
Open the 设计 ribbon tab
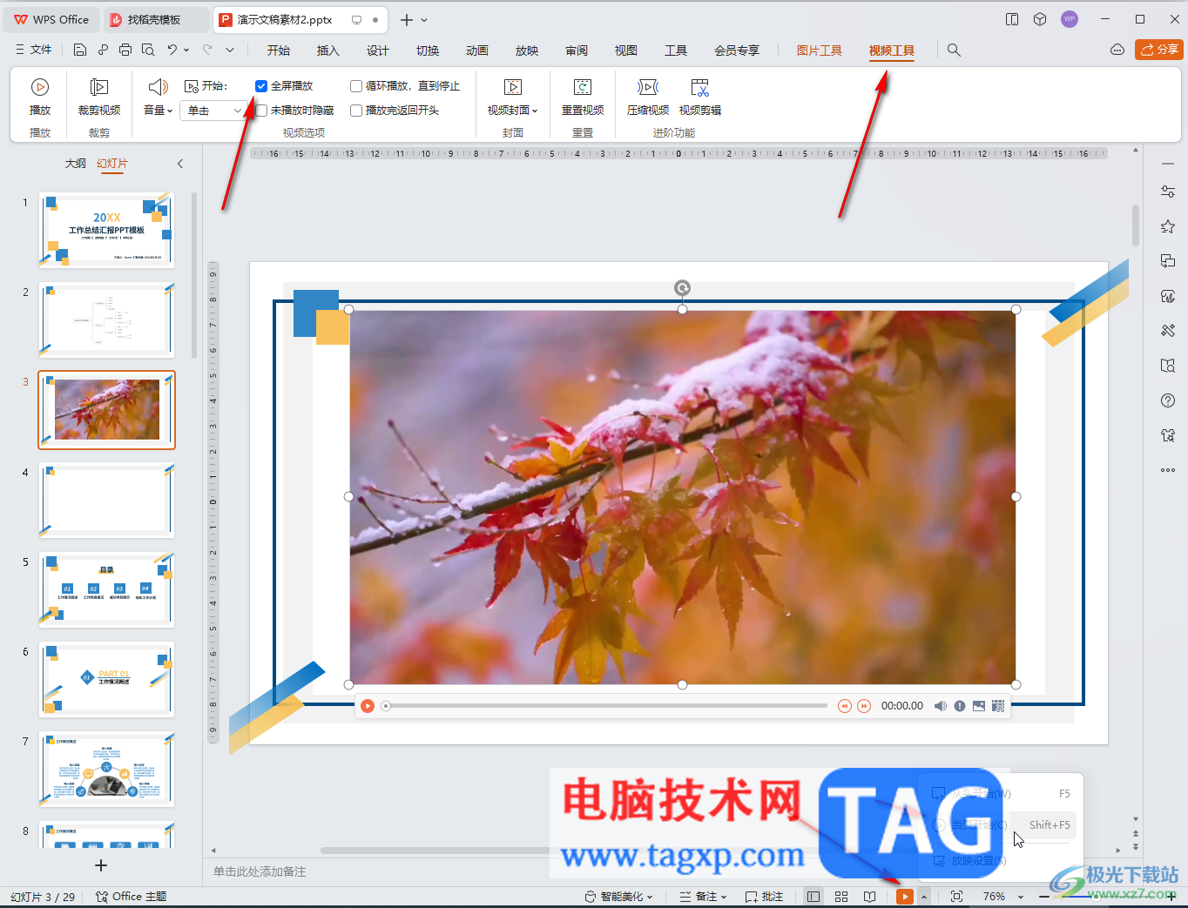tap(378, 50)
